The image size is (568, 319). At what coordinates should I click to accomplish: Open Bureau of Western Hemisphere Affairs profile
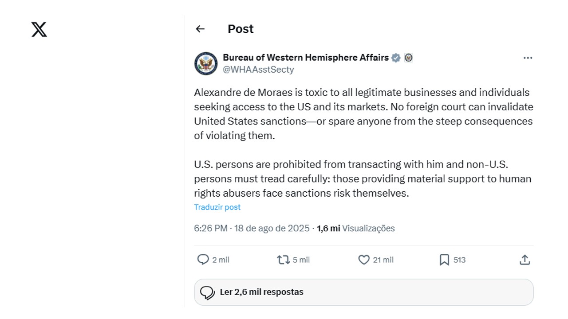305,57
